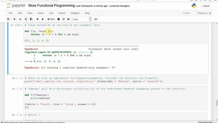Image resolution: width=218 pixels, height=123 pixels.
Task: Move selected cell up arrow
Action: [37, 19]
